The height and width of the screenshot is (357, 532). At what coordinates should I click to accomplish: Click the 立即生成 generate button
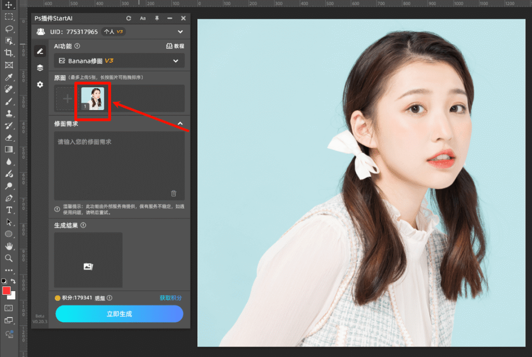pyautogui.click(x=119, y=314)
